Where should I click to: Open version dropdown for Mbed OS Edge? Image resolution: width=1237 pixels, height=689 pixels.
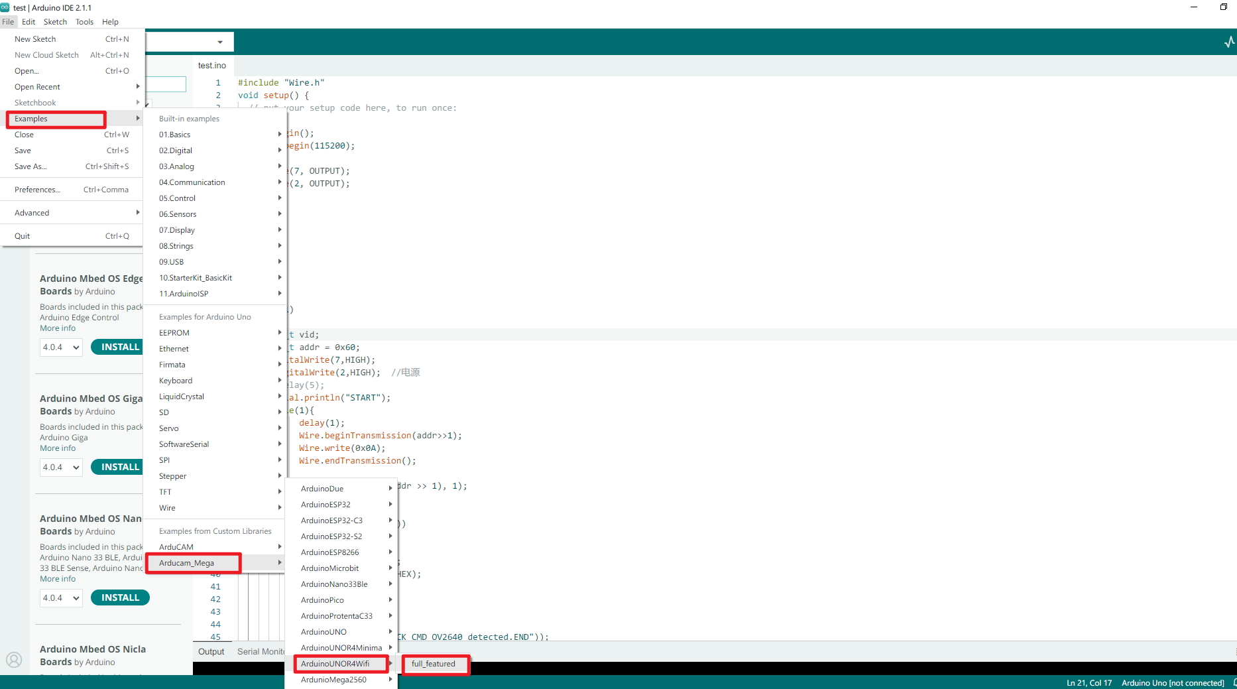pyautogui.click(x=61, y=347)
